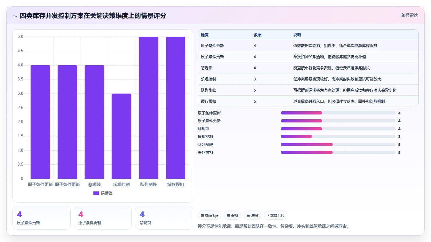
Task: Click the 悲观锁 progress bar
Action: click(338, 129)
